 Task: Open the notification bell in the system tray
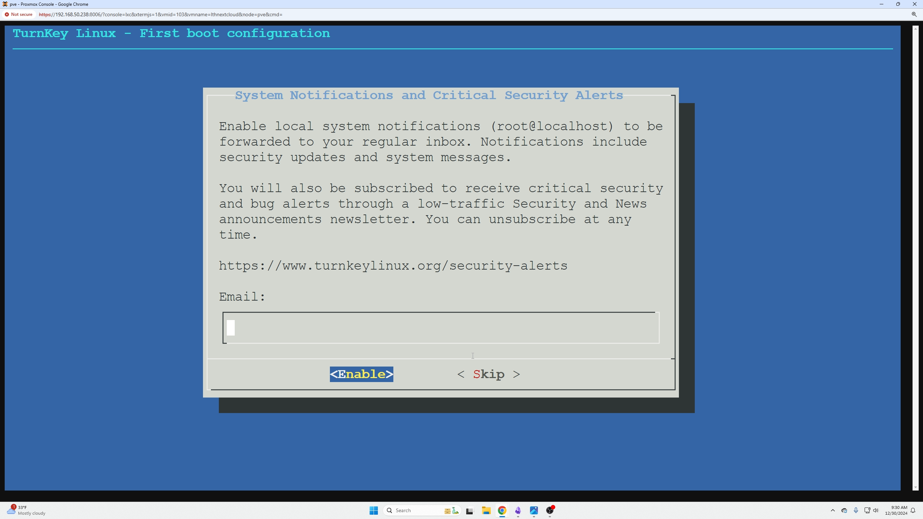913,511
